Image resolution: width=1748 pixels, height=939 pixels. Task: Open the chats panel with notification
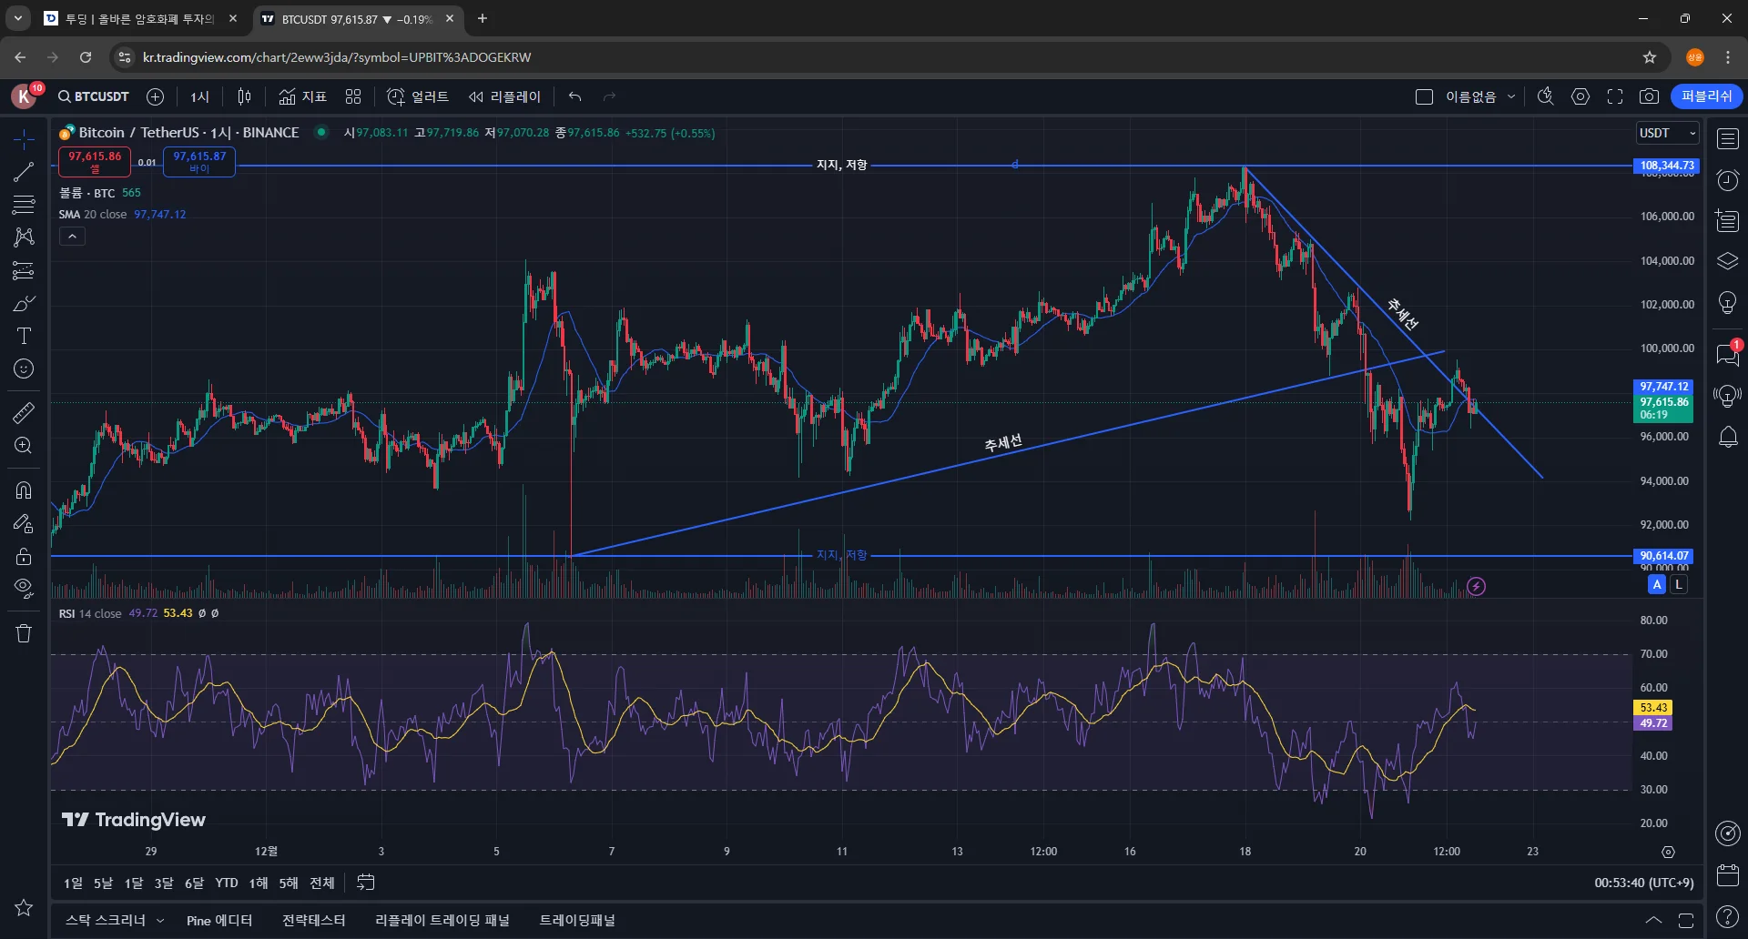click(x=1727, y=354)
